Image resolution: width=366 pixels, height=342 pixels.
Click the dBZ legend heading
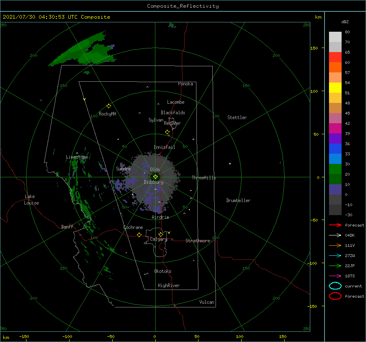pos(345,22)
